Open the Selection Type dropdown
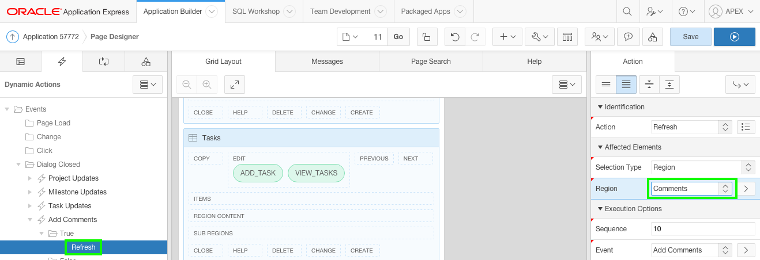Viewport: 760px width, 260px height. click(702, 167)
